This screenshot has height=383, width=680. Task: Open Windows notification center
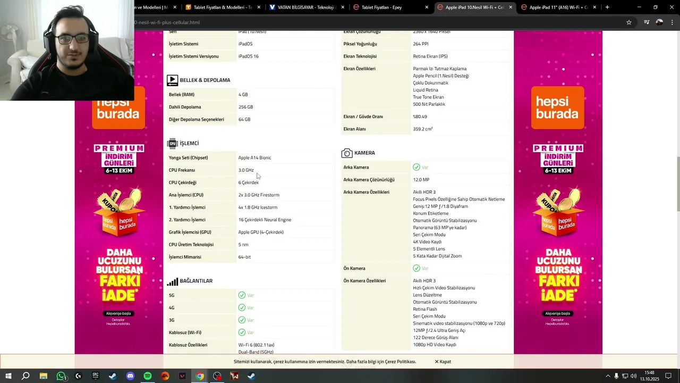click(x=668, y=376)
